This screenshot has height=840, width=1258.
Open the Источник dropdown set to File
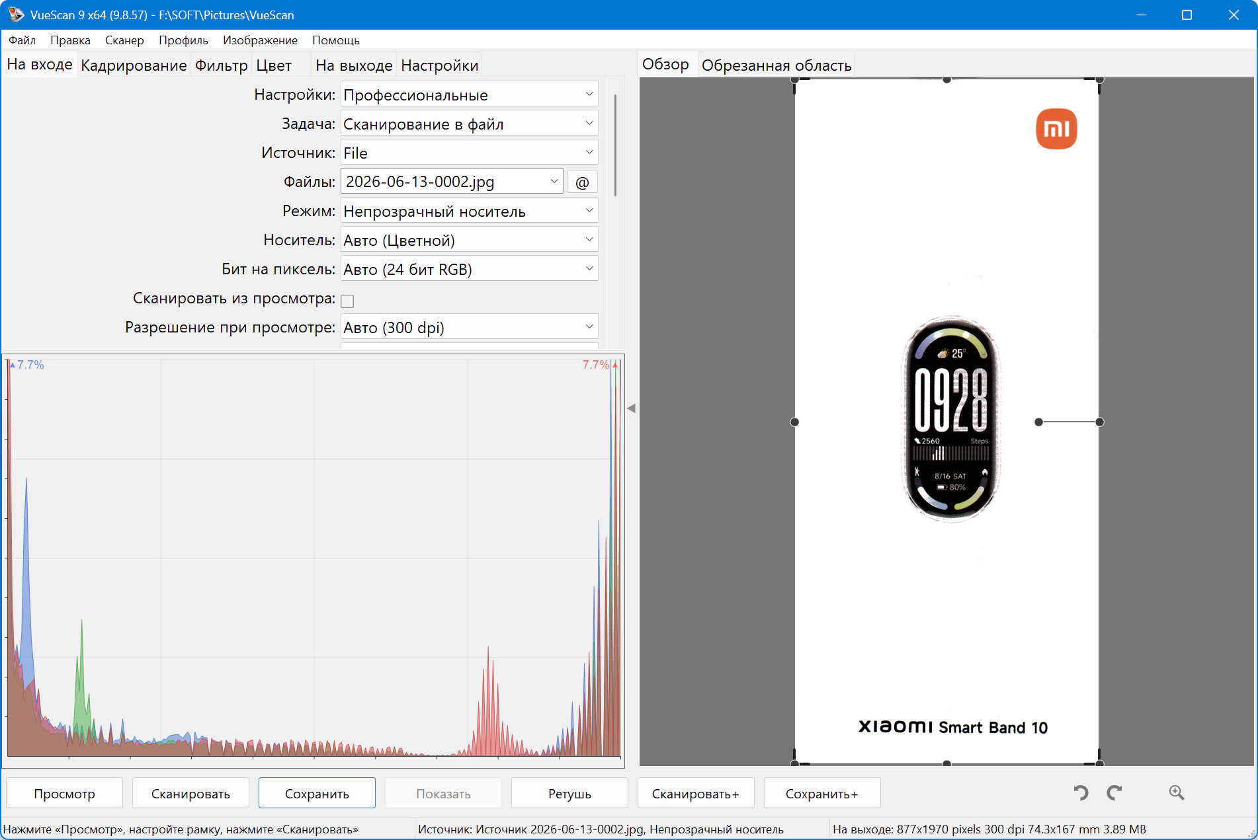[x=469, y=153]
